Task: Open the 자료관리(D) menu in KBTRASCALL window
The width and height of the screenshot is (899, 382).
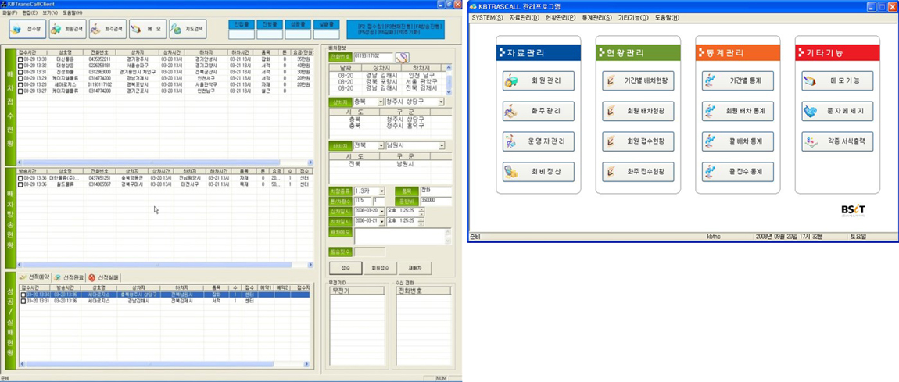Action: pos(525,18)
